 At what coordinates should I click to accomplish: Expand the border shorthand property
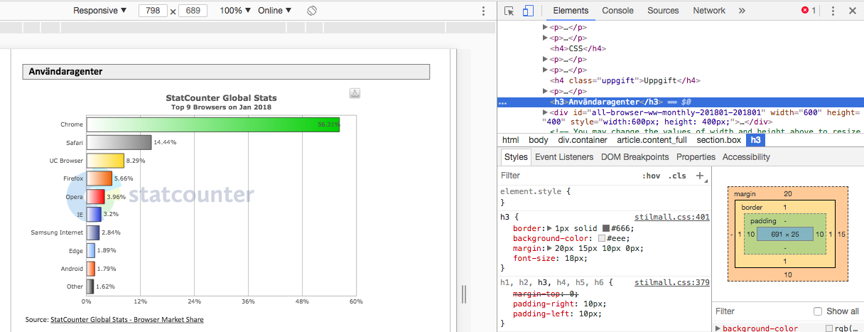(549, 228)
